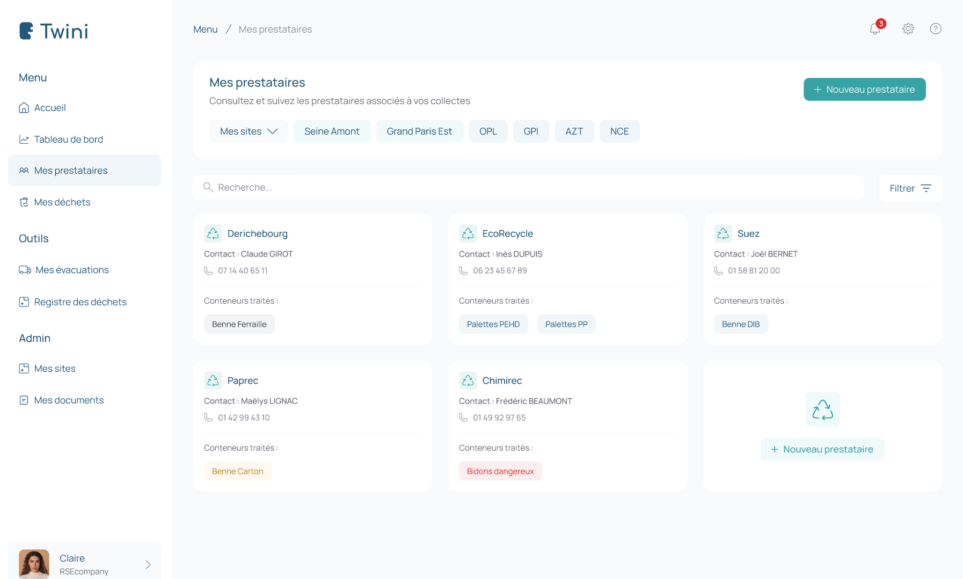Click the Registre des déchets icon
Image resolution: width=963 pixels, height=579 pixels.
pyautogui.click(x=24, y=302)
